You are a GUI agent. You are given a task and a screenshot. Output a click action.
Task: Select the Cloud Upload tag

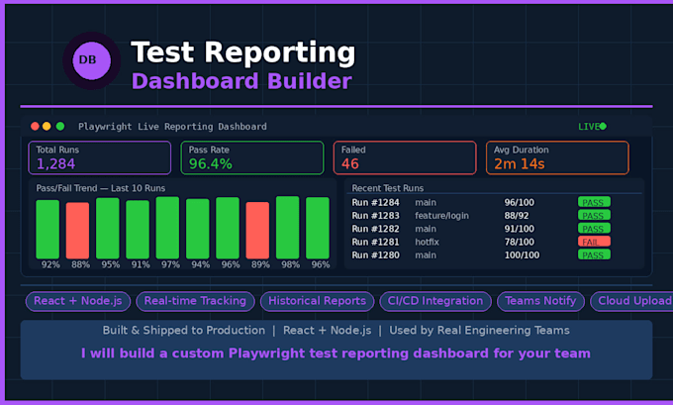(x=631, y=301)
